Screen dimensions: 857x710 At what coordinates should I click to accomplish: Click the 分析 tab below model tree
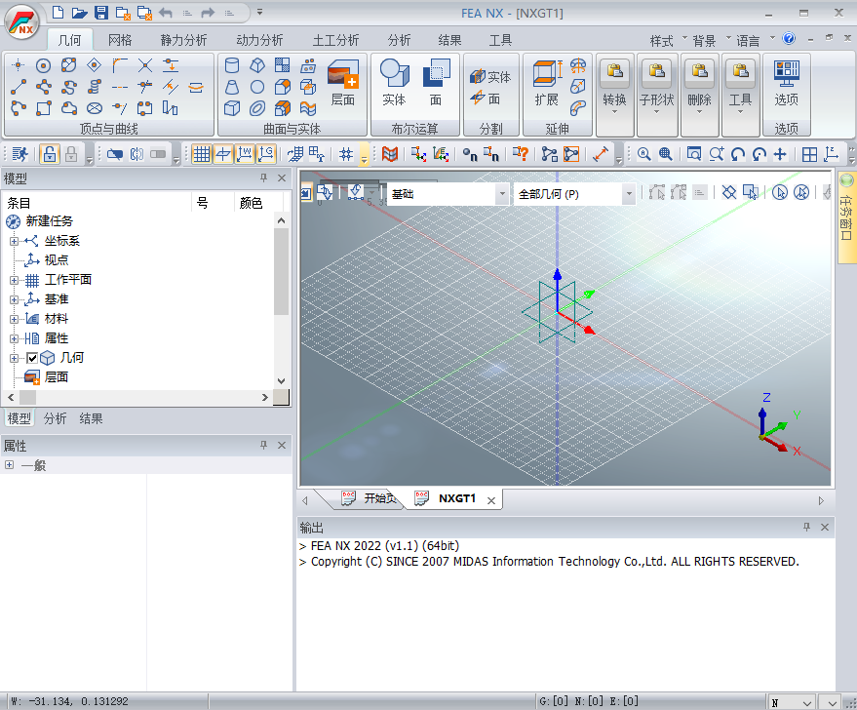56,418
